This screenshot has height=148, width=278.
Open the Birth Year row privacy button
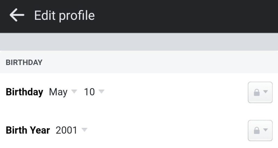pyautogui.click(x=260, y=131)
